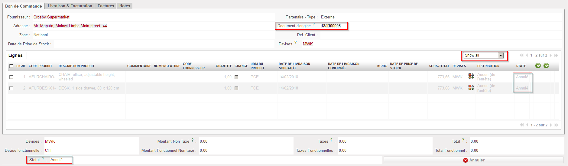Sort by the SOUS-TOTAL column header
Screen dimensions: 568x166
(439, 66)
